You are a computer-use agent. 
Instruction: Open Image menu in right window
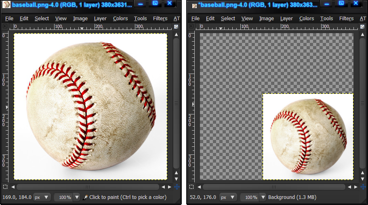point(266,19)
